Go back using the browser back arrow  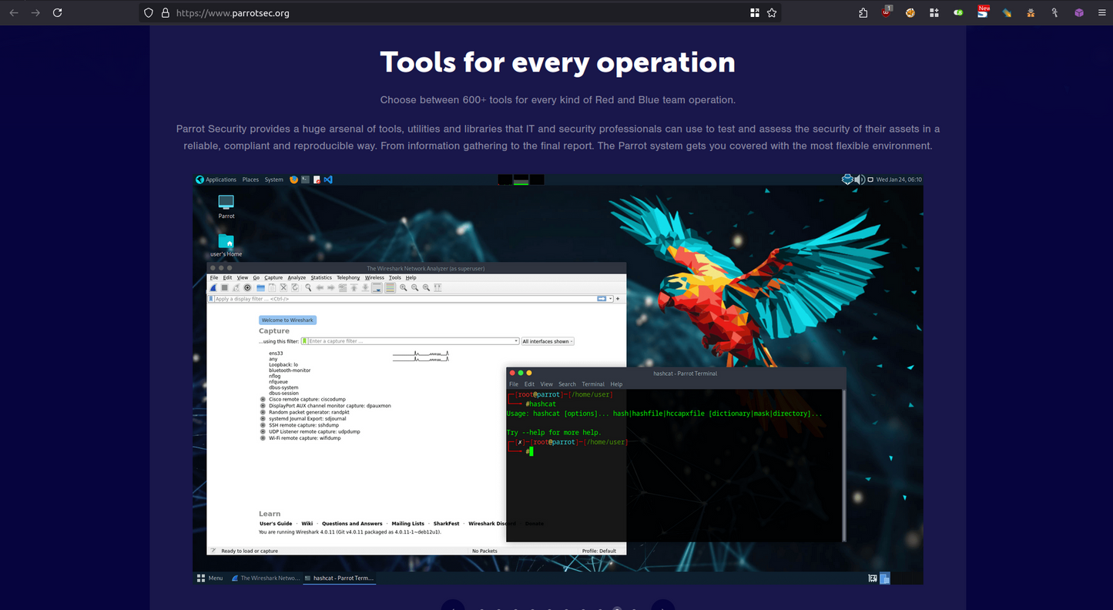14,12
